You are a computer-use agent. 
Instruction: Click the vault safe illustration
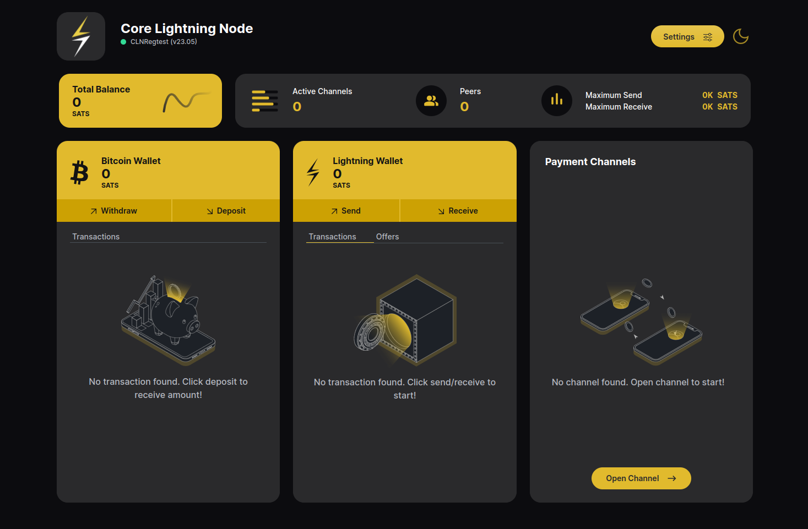click(405, 320)
